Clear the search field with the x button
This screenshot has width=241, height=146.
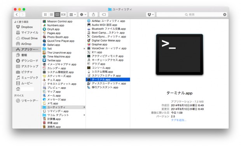[x=225, y=14]
